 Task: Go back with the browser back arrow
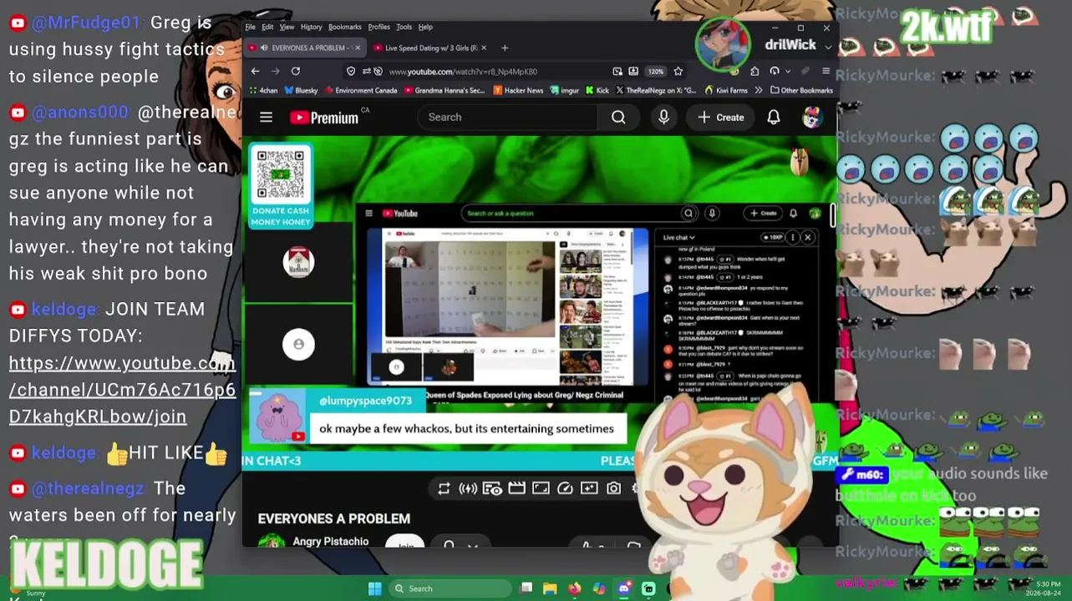[x=255, y=71]
